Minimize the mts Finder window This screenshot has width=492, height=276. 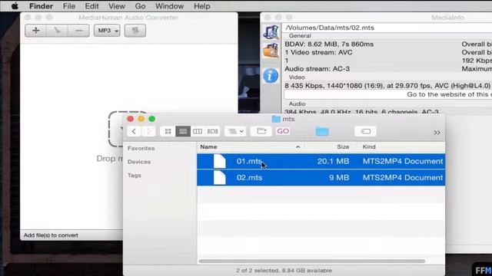pos(141,119)
